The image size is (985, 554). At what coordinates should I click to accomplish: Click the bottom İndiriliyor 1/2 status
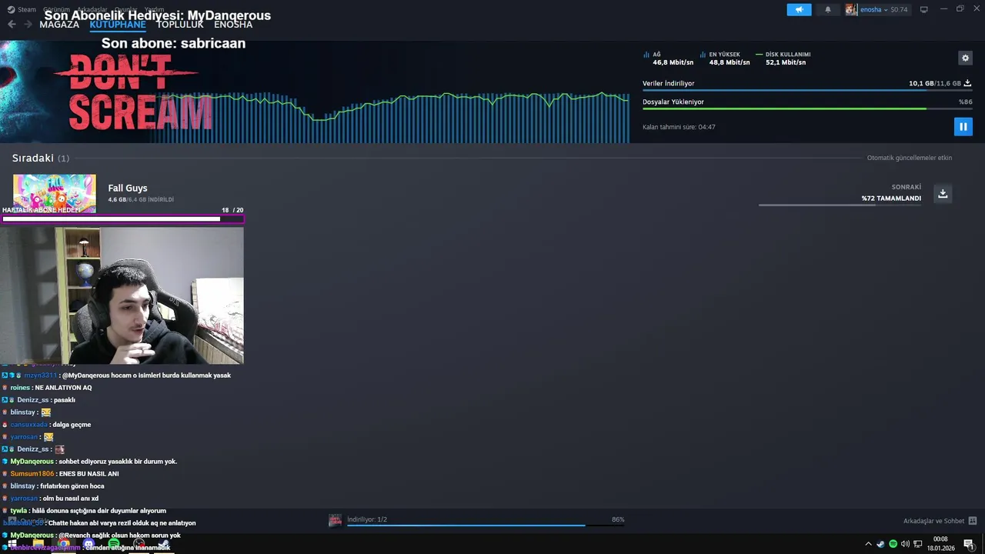367,519
